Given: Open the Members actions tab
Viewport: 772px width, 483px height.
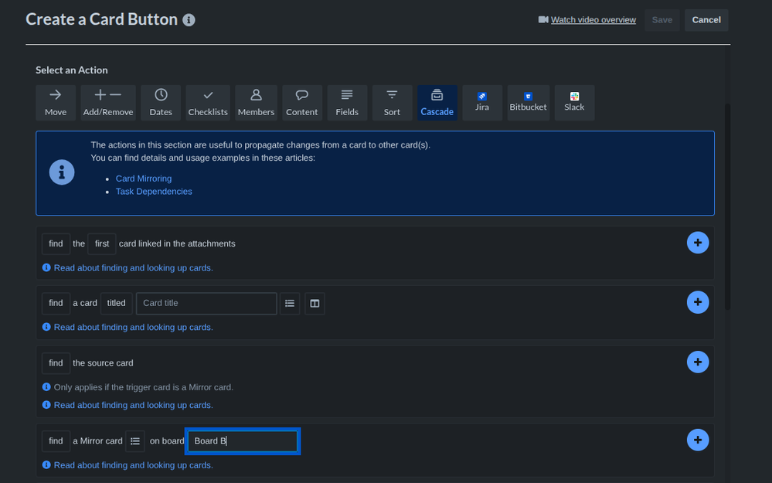Looking at the screenshot, I should (256, 103).
